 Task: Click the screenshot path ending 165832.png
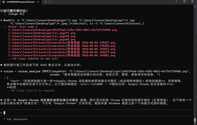pos(62,49)
